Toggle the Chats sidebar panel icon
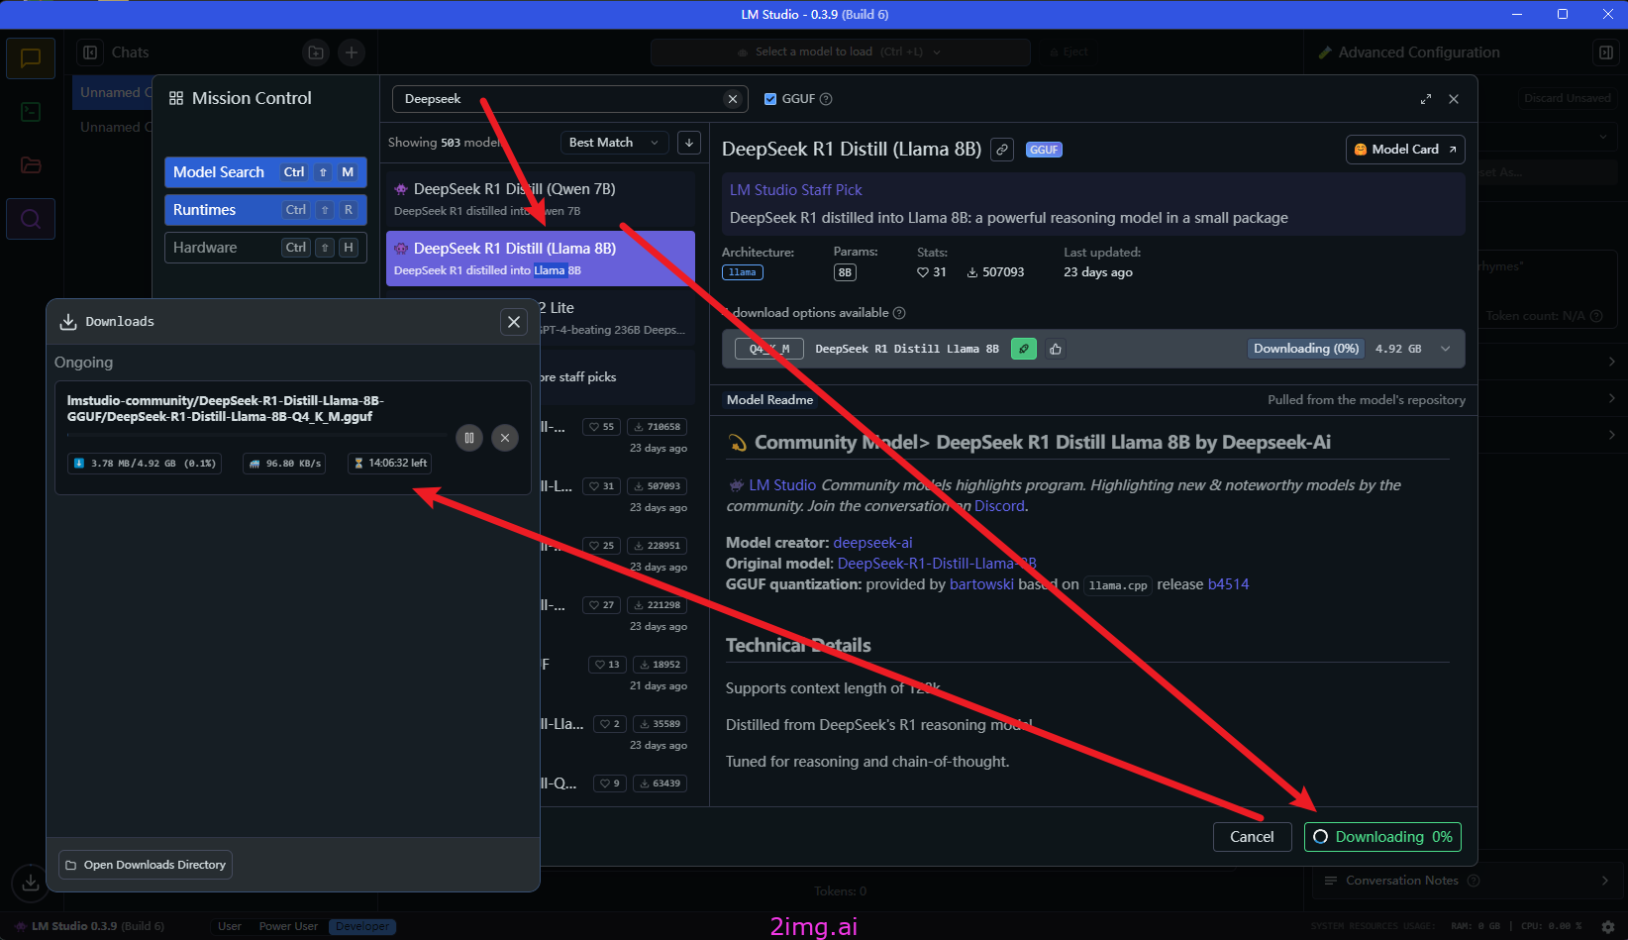The width and height of the screenshot is (1628, 940). [90, 52]
